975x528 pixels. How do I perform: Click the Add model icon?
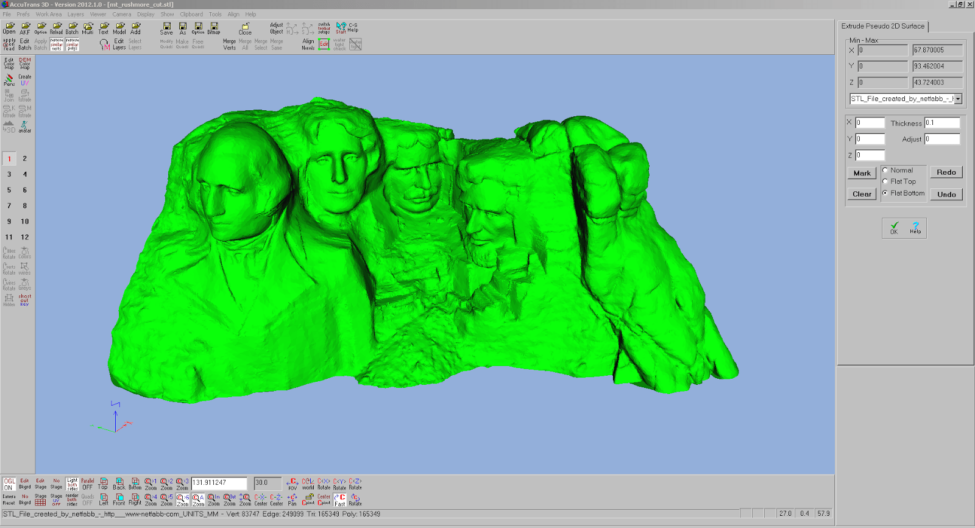click(x=135, y=29)
